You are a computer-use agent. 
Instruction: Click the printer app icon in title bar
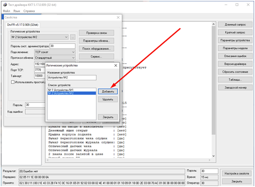pos(5,5)
